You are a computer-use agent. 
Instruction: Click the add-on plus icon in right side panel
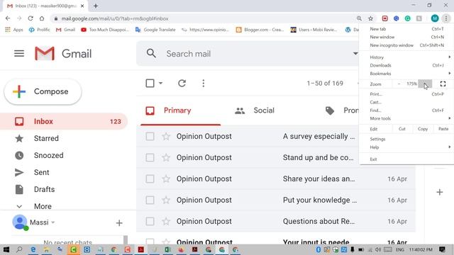(x=440, y=192)
